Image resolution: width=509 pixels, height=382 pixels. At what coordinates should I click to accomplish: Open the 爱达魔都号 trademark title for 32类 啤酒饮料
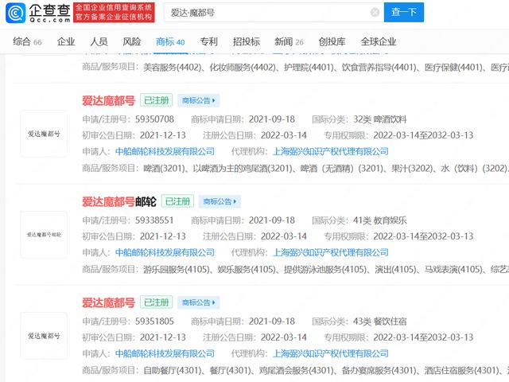click(x=108, y=100)
